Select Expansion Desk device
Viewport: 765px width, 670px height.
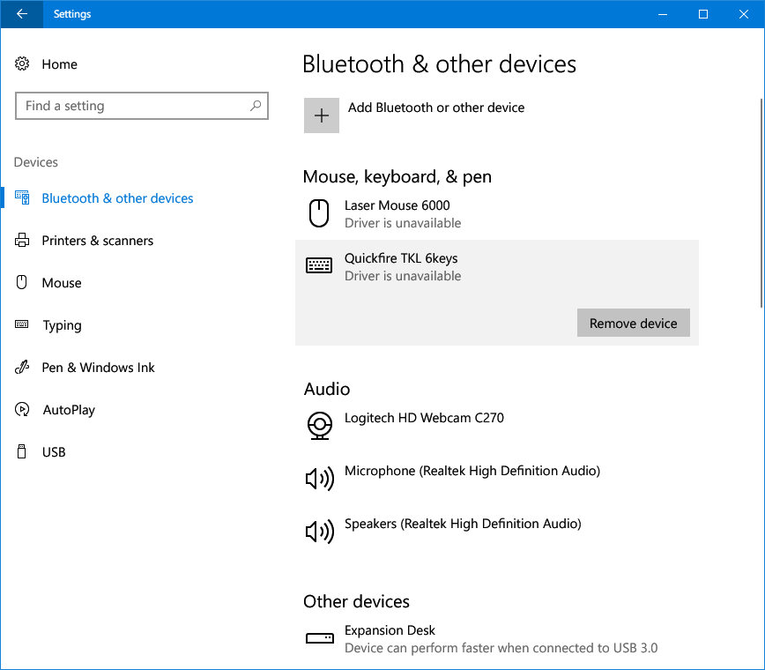[497, 638]
